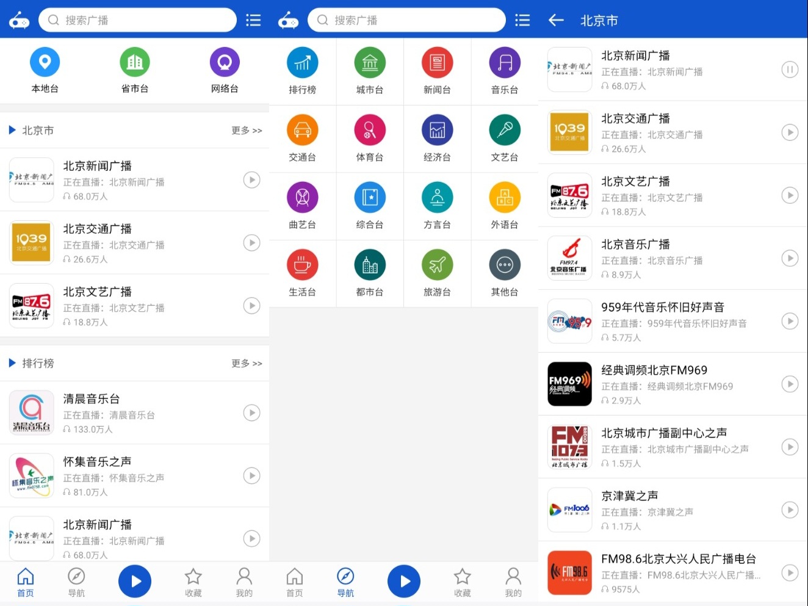This screenshot has width=808, height=606.
Task: Open the 外语台 foreign language category
Action: [x=505, y=206]
